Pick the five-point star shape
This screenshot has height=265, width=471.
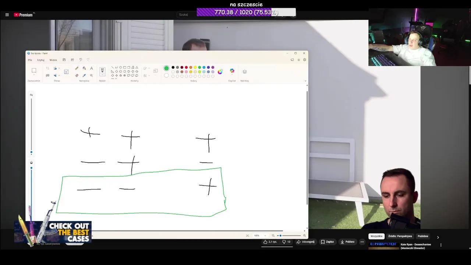click(x=120, y=75)
